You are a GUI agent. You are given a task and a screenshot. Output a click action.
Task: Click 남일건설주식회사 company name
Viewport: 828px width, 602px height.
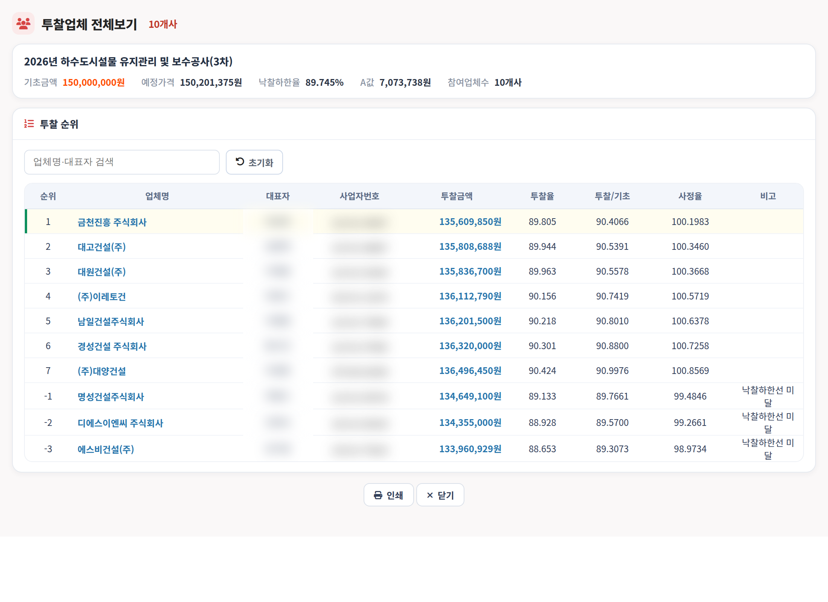click(111, 321)
